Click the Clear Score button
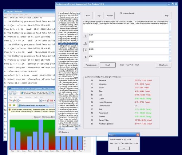Viewport: 182px width, 155px height. tap(163, 65)
